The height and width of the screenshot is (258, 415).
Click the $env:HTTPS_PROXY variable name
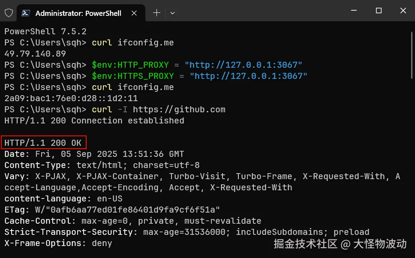[133, 76]
